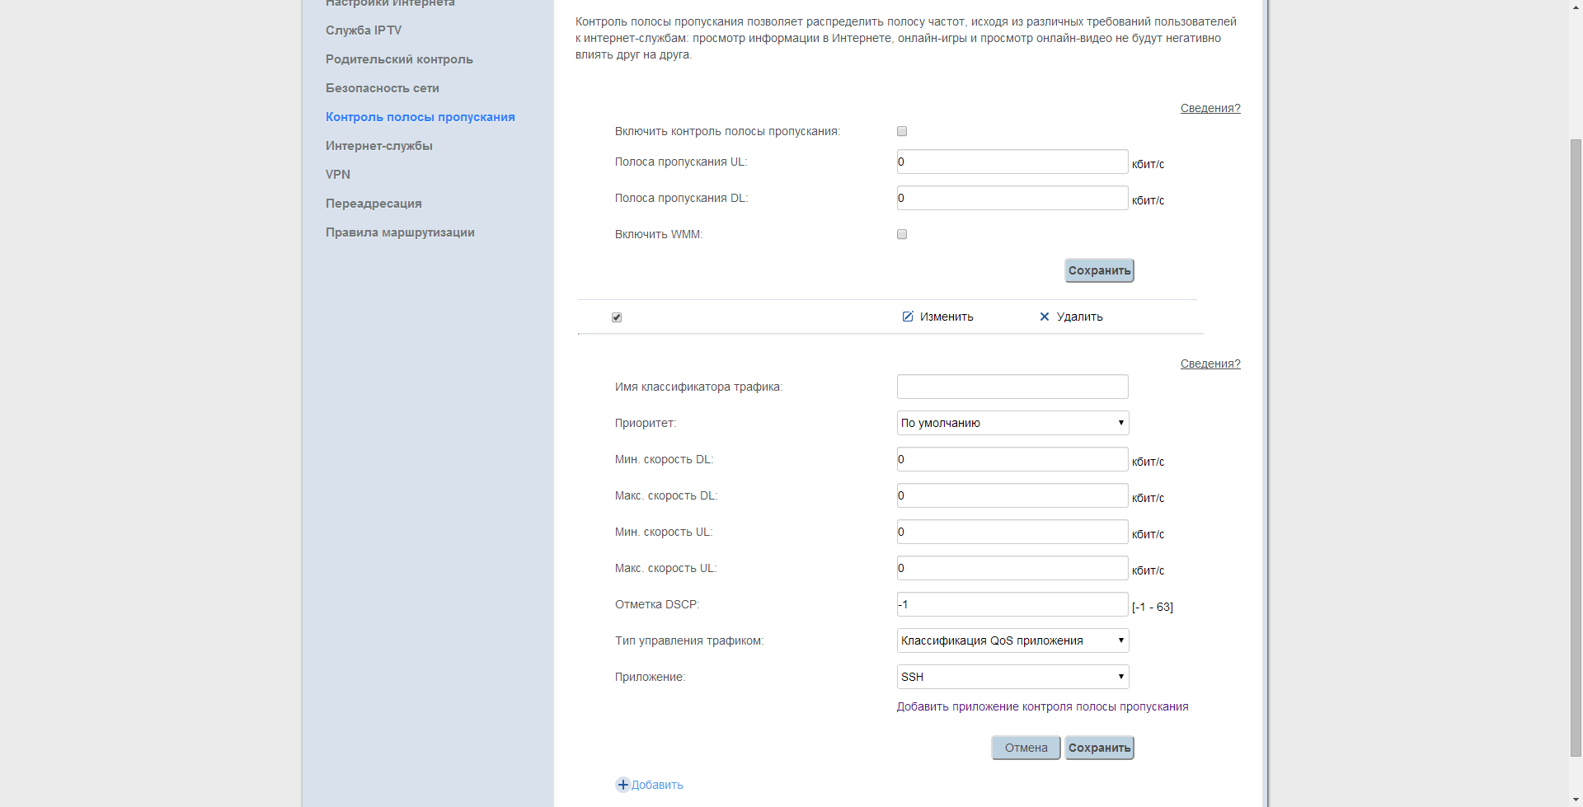Click the Добавить link at the bottom

coord(657,785)
